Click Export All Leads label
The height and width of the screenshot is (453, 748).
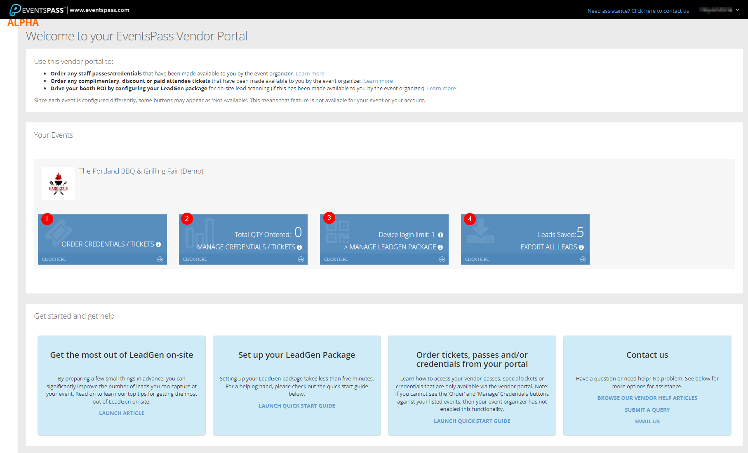pos(549,247)
